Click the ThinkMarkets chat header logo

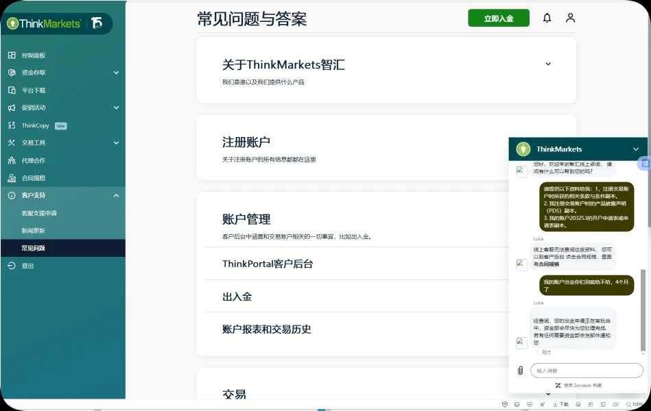tap(523, 149)
